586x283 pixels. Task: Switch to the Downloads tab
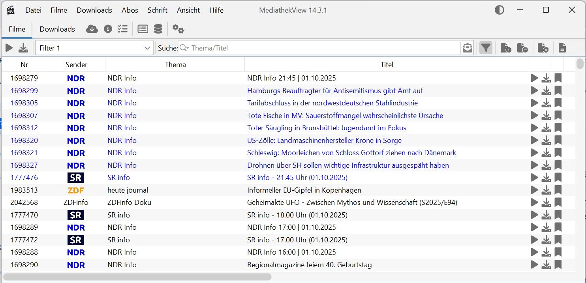[x=57, y=29]
